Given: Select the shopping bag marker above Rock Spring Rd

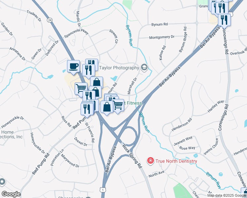Looking at the screenshot, I should click(107, 108).
